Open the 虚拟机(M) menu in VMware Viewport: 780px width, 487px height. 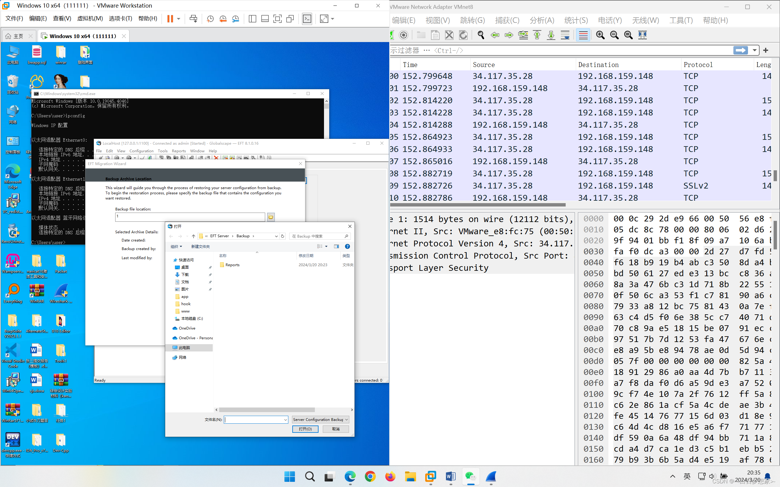[x=90, y=19]
